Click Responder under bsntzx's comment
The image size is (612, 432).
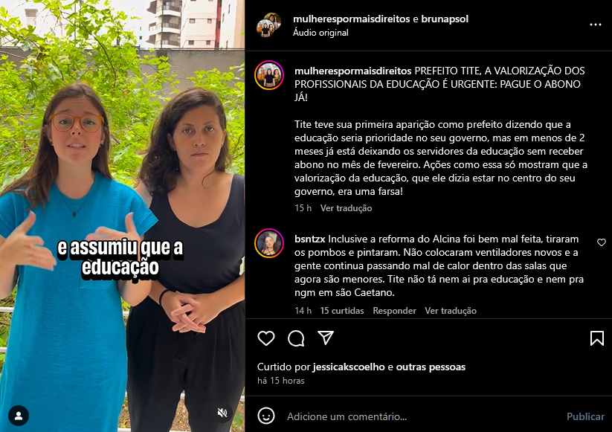394,311
